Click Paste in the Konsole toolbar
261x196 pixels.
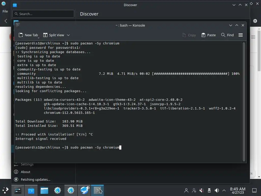(208, 35)
